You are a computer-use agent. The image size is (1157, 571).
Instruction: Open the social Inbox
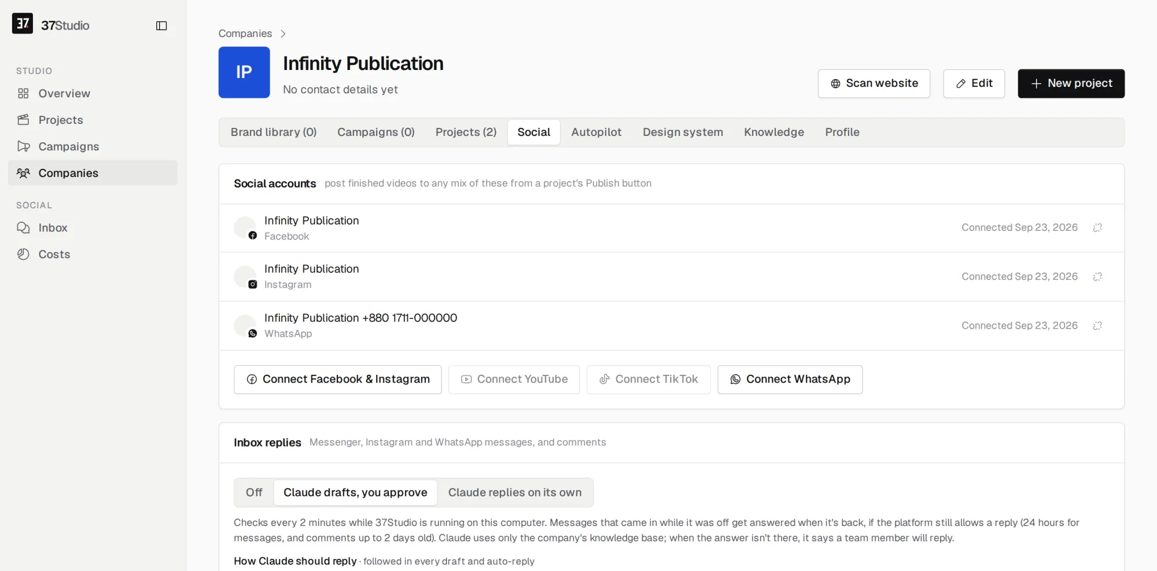[93, 228]
